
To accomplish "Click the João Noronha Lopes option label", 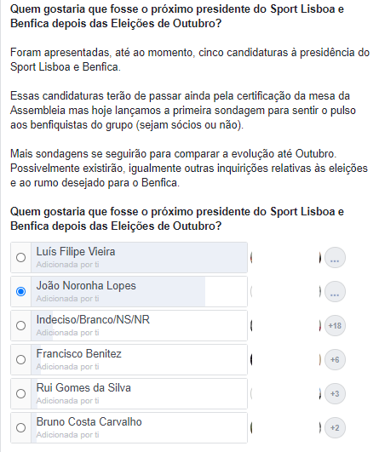I will click(86, 286).
